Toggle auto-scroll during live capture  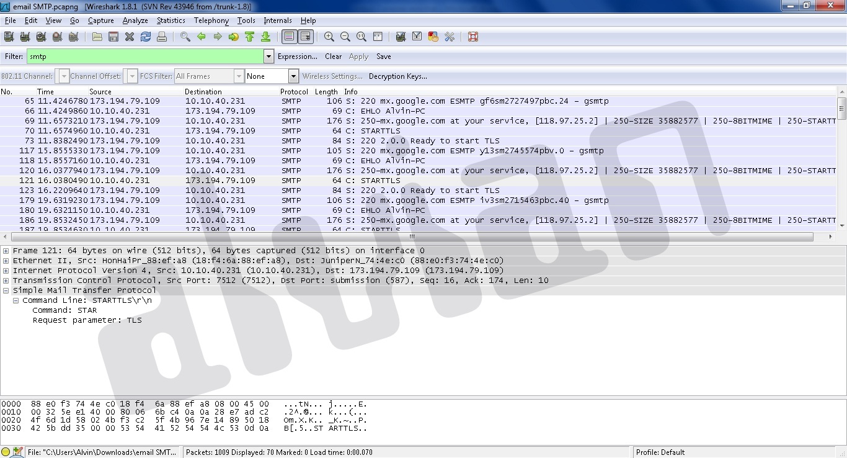[304, 37]
